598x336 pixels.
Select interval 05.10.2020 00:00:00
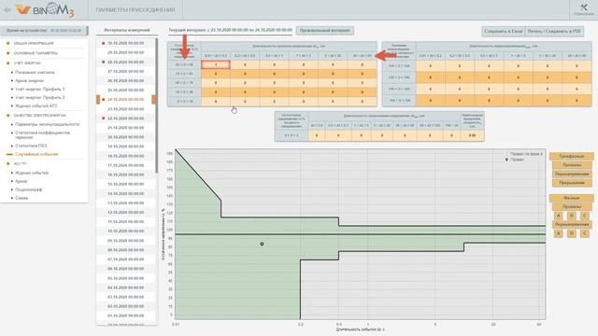(126, 278)
